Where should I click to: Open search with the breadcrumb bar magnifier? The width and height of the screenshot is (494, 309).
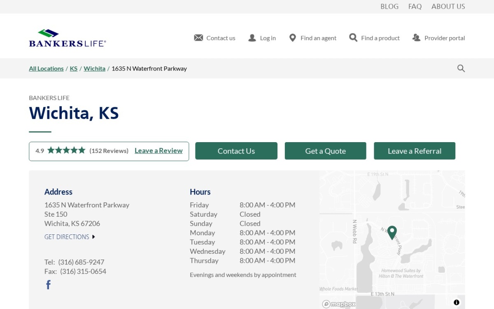tap(461, 68)
